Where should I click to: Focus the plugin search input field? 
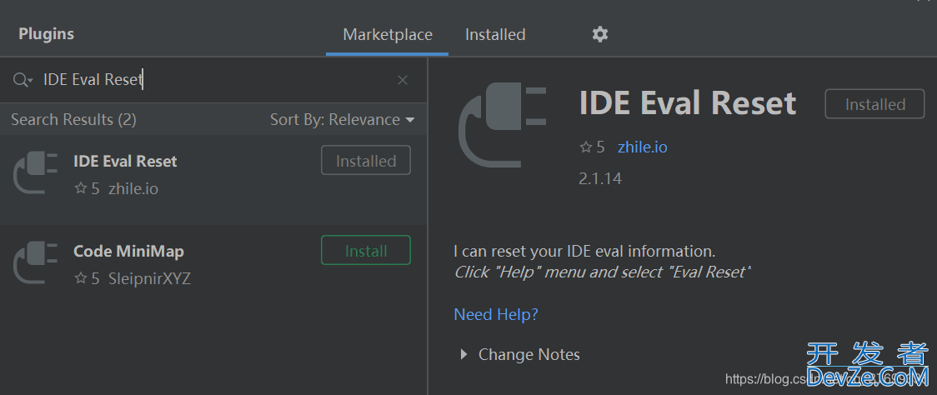[212, 80]
